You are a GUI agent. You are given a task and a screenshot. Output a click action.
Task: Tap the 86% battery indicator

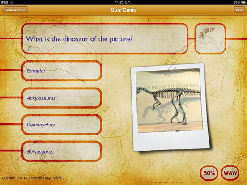pos(239,2)
